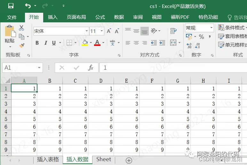Expand the 粘贴 paste options arrow
247x165 pixels.
point(10,47)
